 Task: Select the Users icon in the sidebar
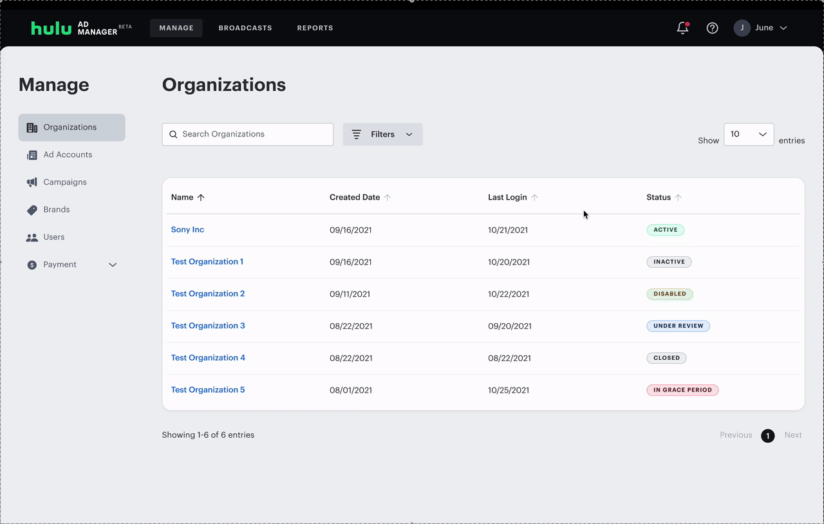[31, 237]
